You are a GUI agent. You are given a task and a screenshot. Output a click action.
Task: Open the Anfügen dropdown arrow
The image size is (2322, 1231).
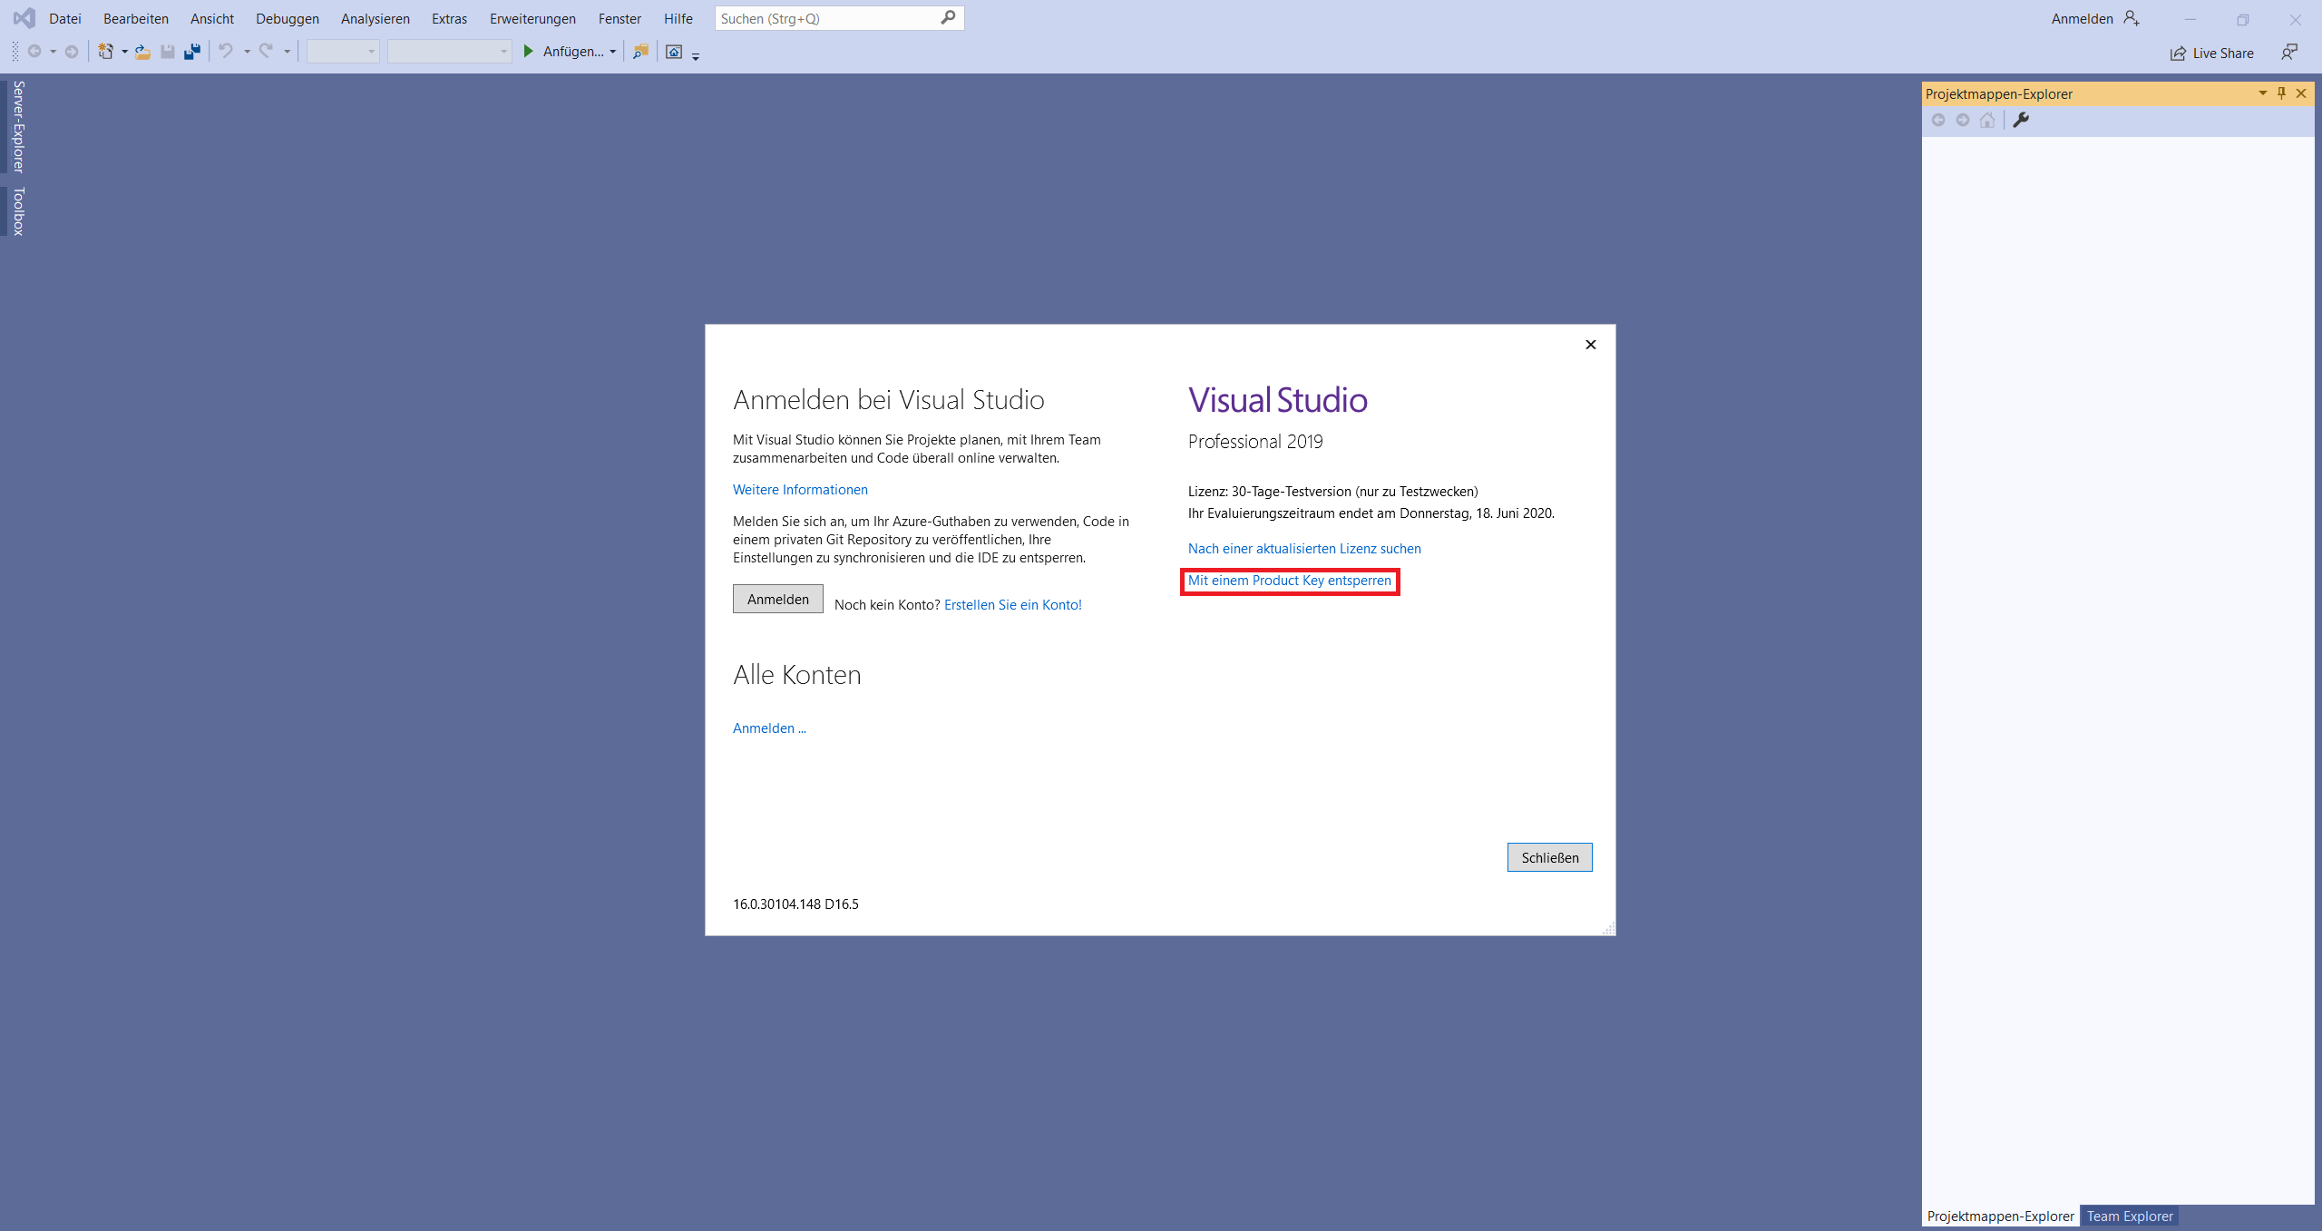(613, 52)
